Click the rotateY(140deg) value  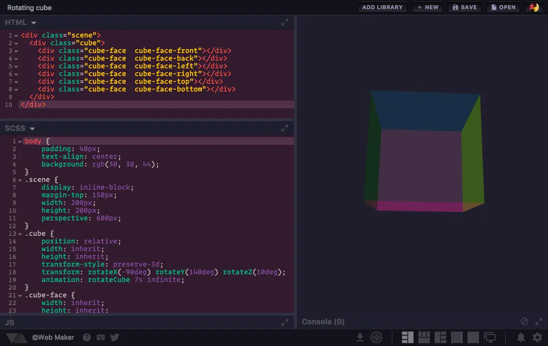pos(187,272)
